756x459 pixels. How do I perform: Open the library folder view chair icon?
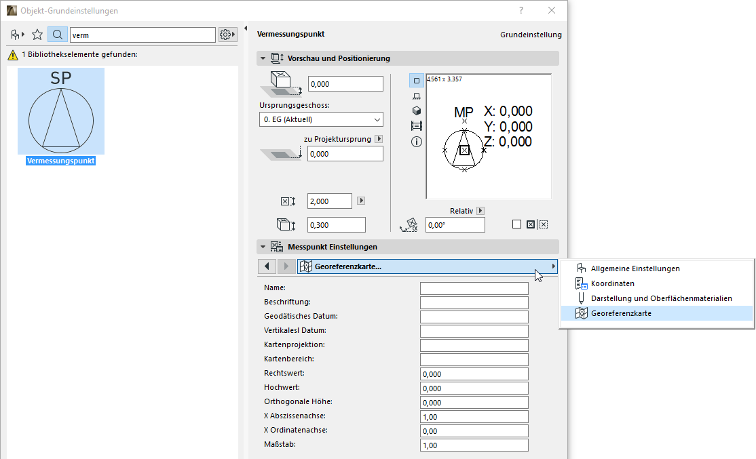pyautogui.click(x=17, y=35)
